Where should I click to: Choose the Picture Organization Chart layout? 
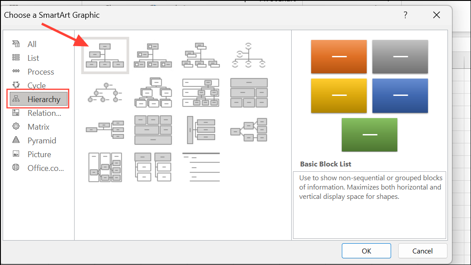(x=153, y=55)
